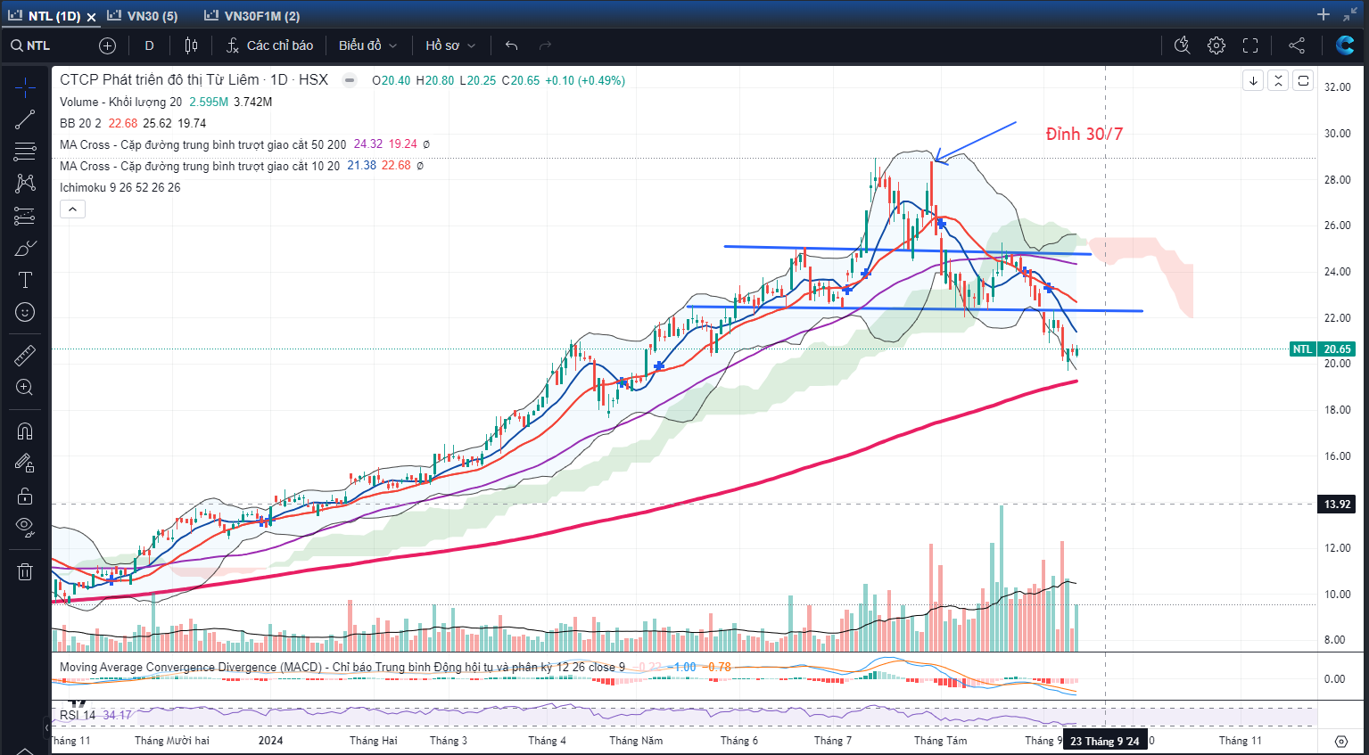1369x755 pixels.
Task: Add a new chart tab with plus icon
Action: point(1324,14)
